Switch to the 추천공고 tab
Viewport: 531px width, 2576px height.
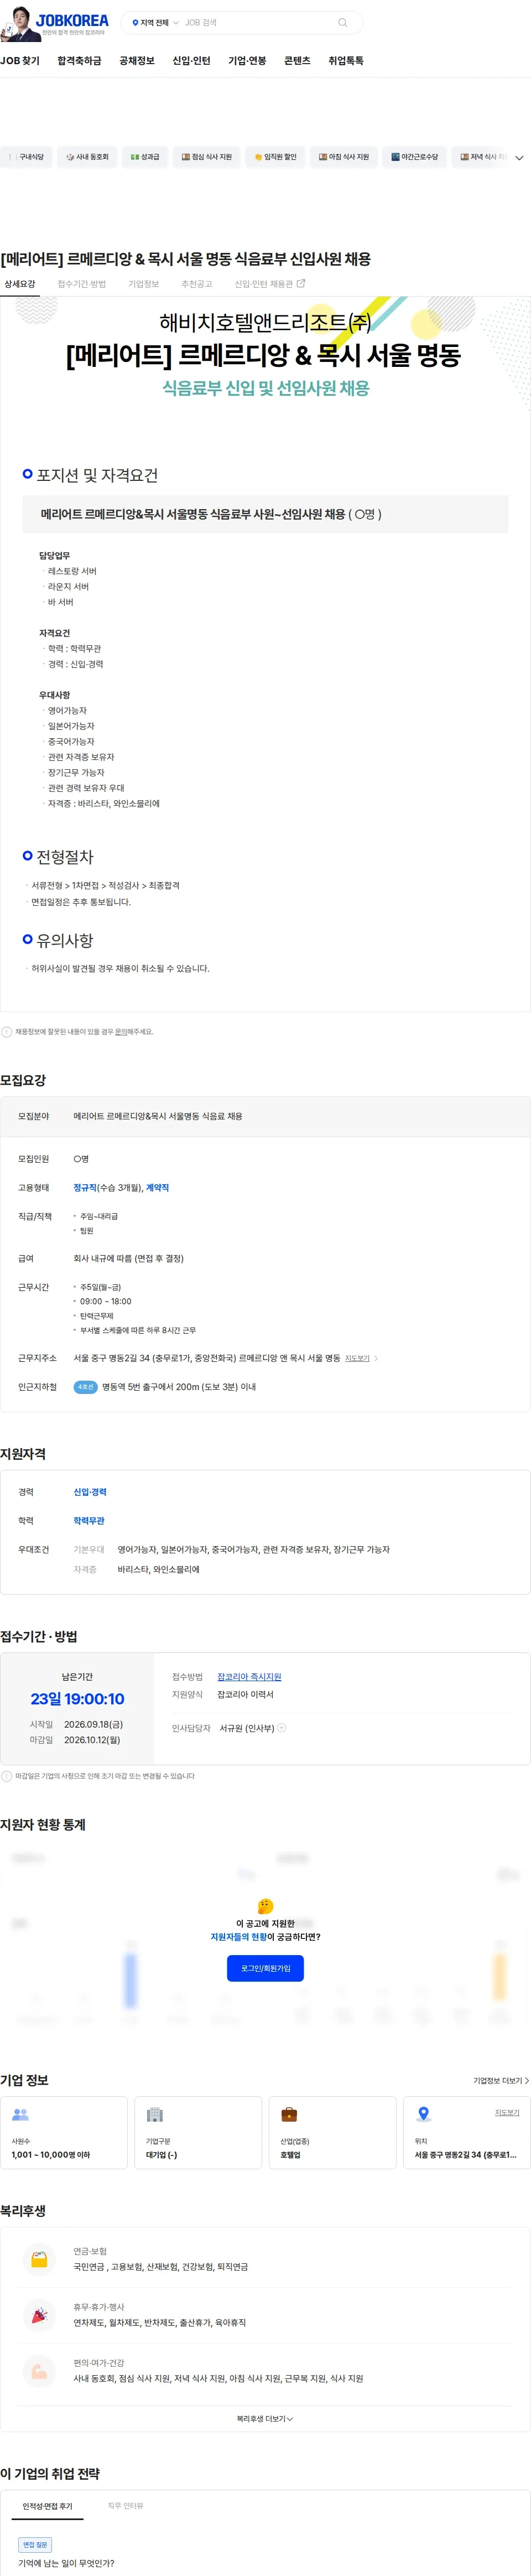click(196, 284)
